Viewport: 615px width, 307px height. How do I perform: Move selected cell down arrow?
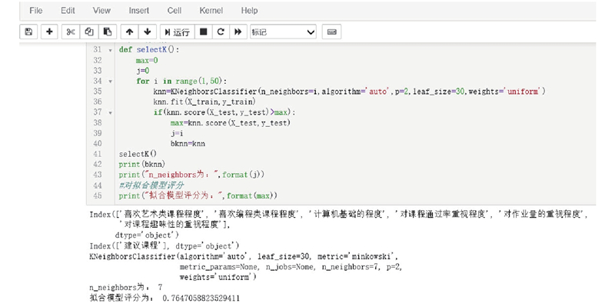click(x=148, y=32)
